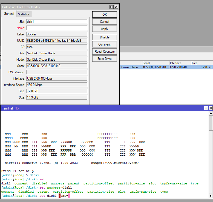Click the empty FW. Version field
Viewport: 213px width, 202px height.
[x=57, y=72]
